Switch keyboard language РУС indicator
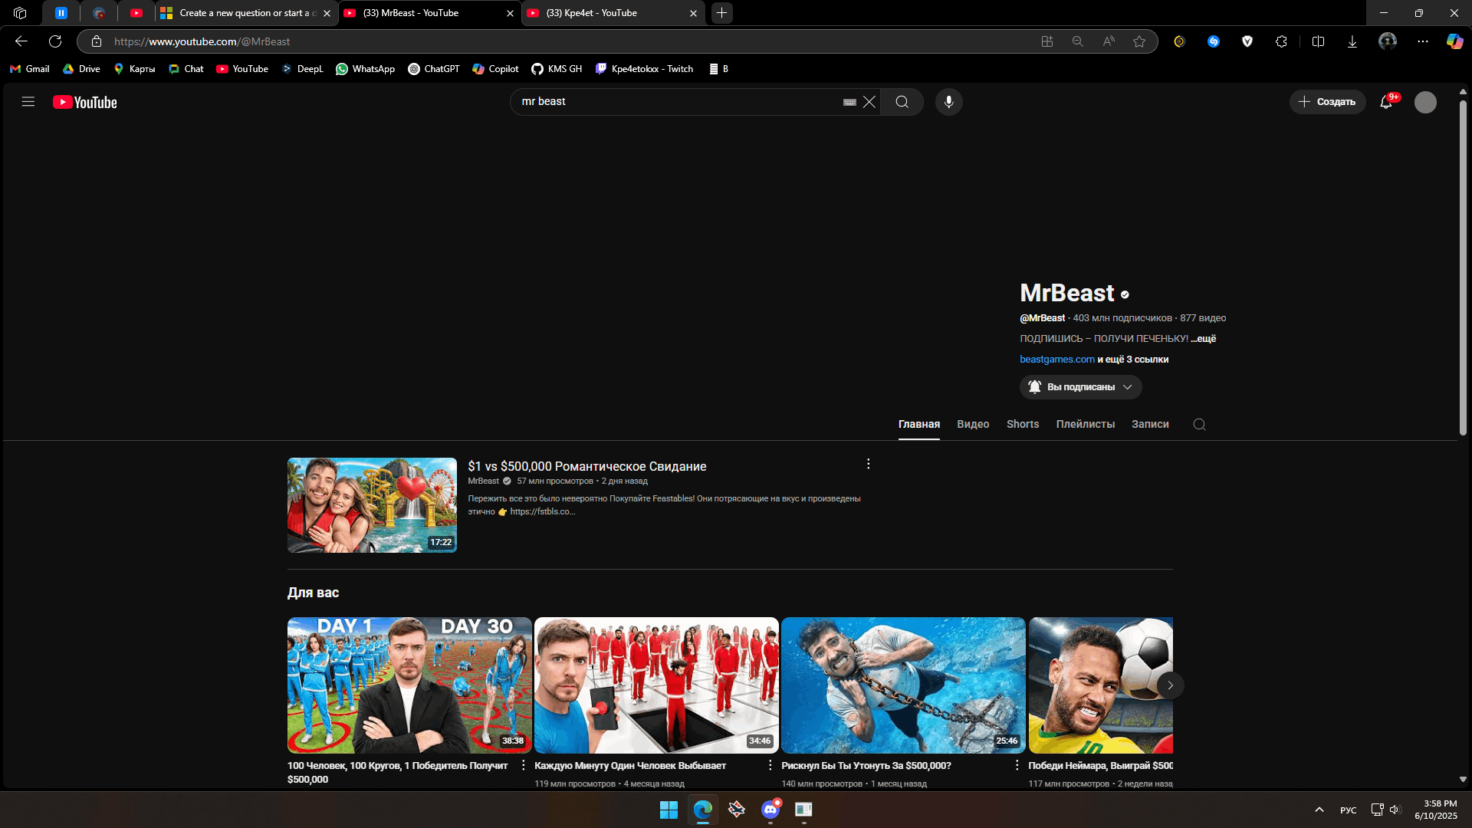Viewport: 1472px width, 828px height. coord(1348,810)
